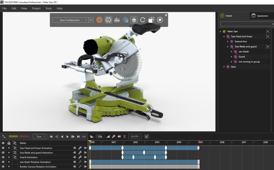Collapse the timeline with the arrows icon
Image resolution: width=274 pixels, height=170 pixels.
(4, 136)
